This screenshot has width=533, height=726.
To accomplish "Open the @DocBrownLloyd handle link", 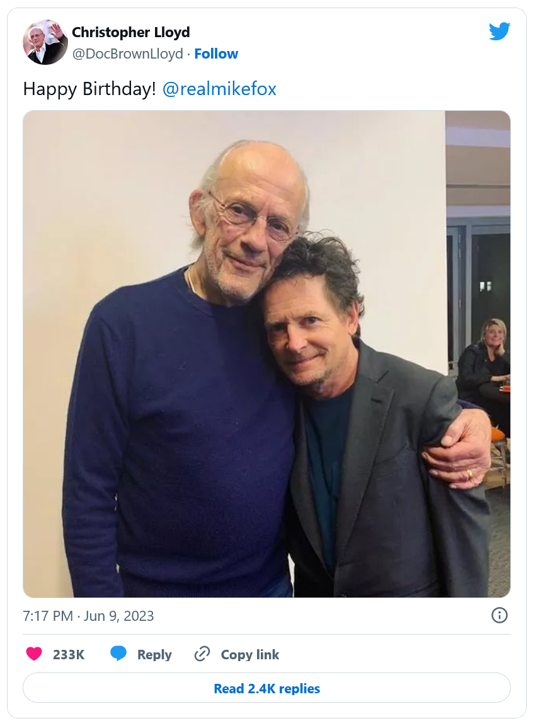I will [127, 54].
